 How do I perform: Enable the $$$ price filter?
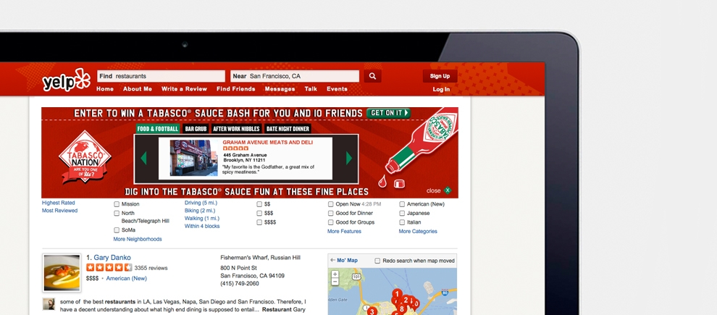coord(259,213)
